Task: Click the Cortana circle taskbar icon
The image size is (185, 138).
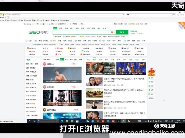Action: point(30,121)
